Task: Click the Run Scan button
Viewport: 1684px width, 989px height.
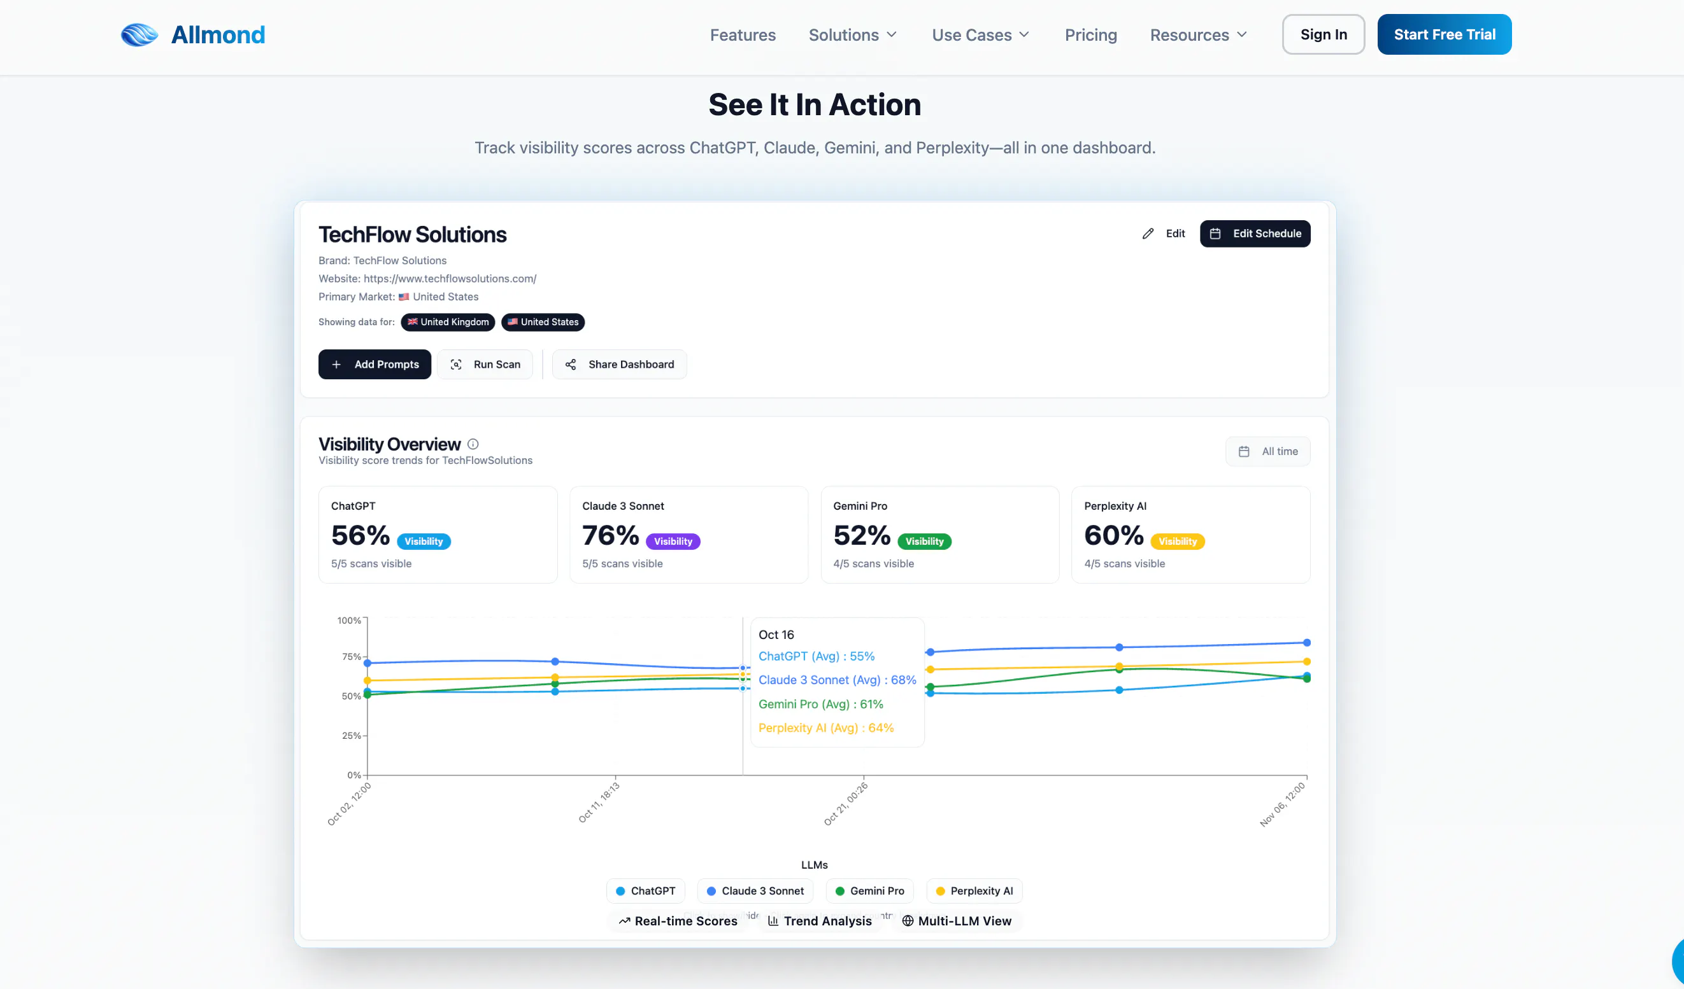Action: point(485,365)
